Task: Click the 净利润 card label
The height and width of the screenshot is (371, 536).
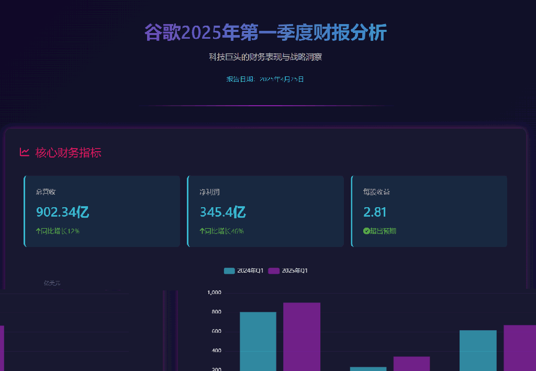Action: [209, 192]
